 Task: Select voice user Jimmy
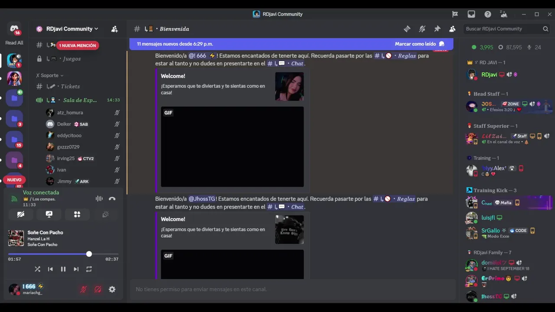82,182
